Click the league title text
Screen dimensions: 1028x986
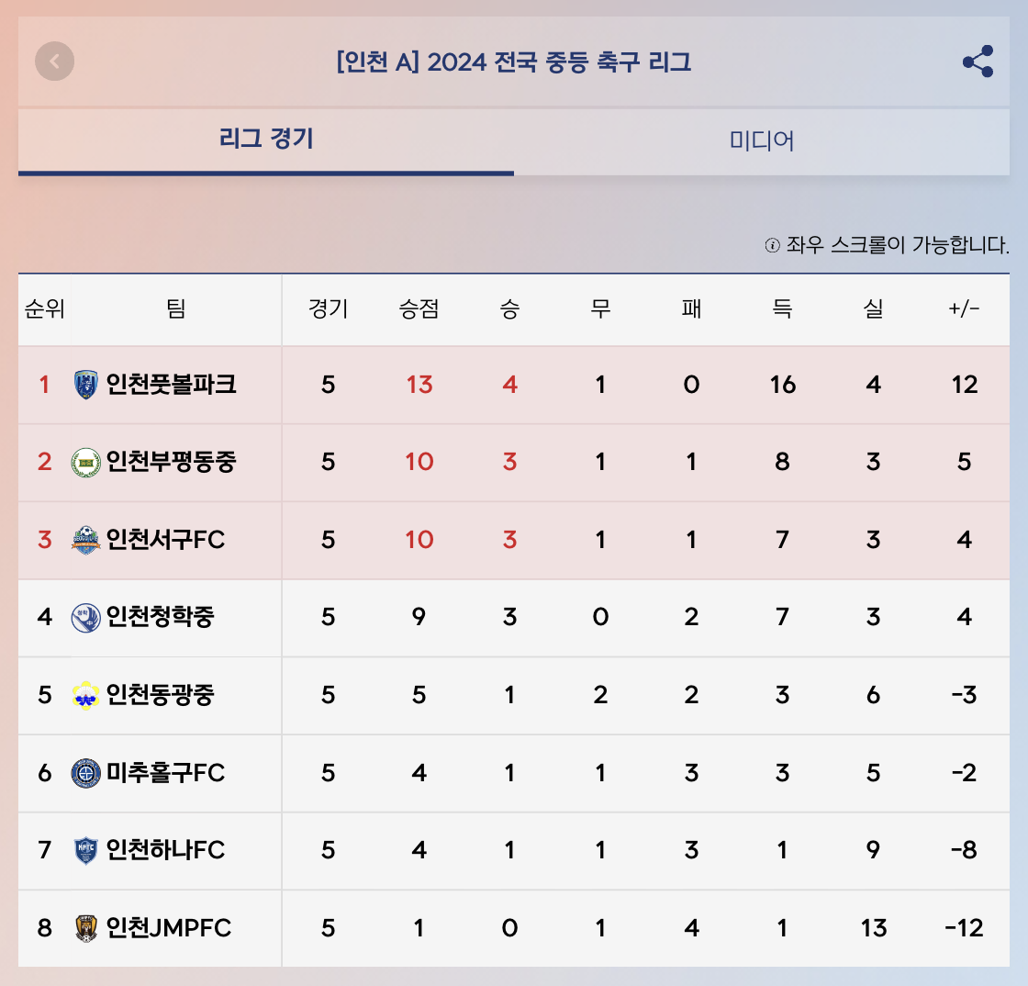point(514,62)
